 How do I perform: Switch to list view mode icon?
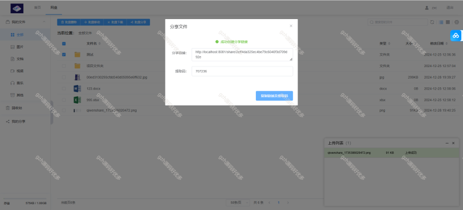coord(441,22)
